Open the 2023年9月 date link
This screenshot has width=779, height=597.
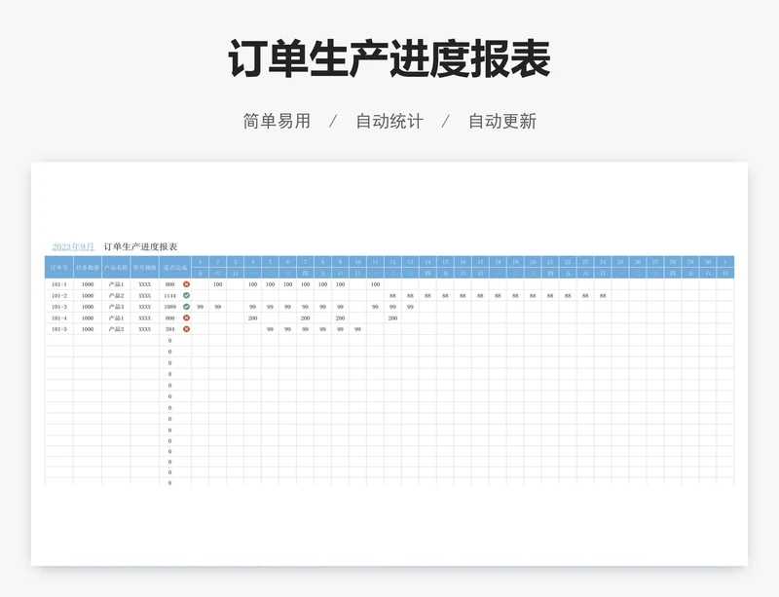tap(73, 246)
